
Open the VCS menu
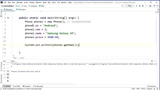pyautogui.click(x=58, y=2)
